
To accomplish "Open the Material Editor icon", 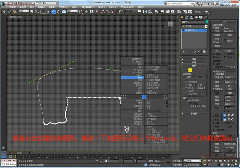I will 179,12.
